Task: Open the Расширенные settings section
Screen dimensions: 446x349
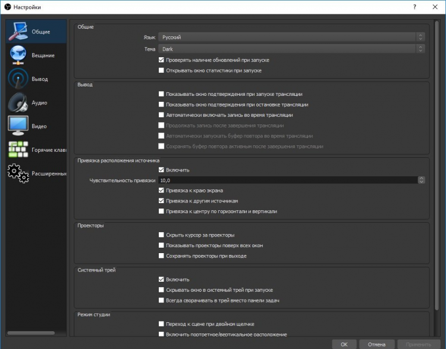Action: [x=36, y=173]
